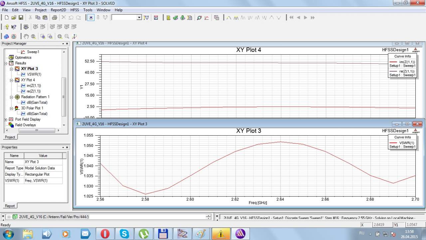The height and width of the screenshot is (240, 426).
Task: Open Opera browser from the taskbar
Action: (x=105, y=234)
